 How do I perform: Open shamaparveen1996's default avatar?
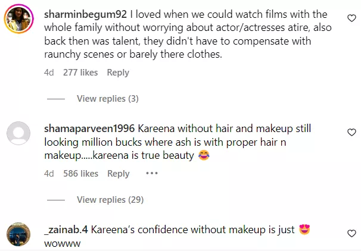tap(18, 133)
